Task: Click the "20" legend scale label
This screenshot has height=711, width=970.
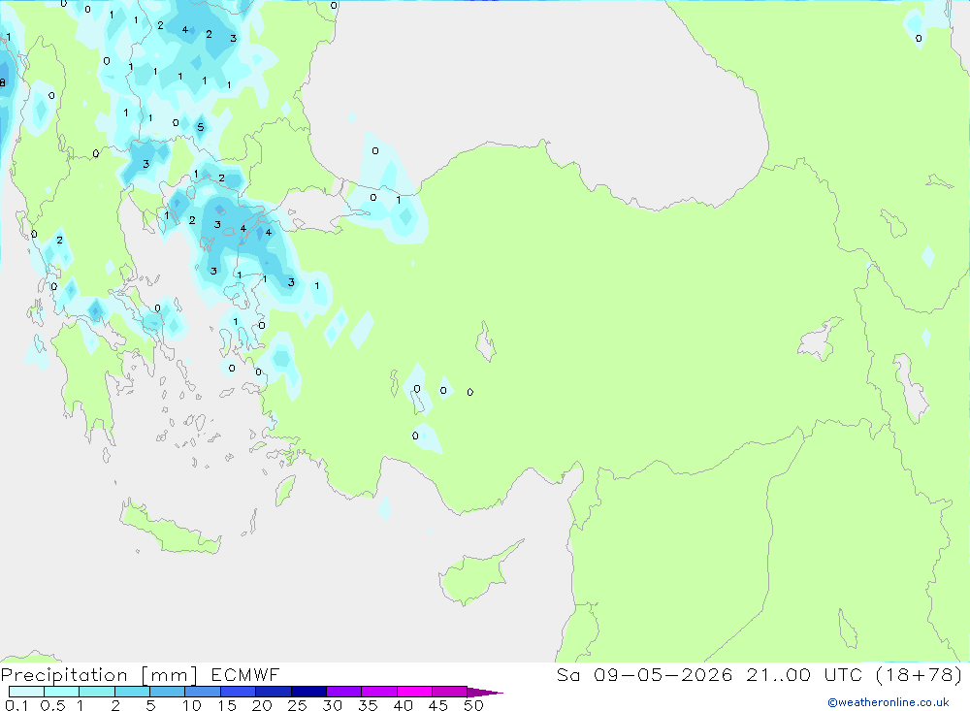Action: tap(262, 705)
